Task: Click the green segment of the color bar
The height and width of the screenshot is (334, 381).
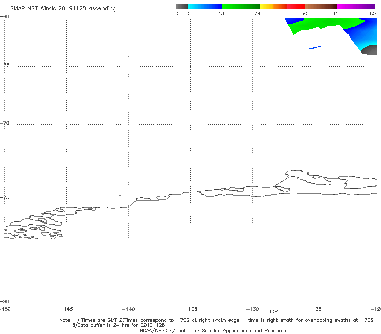Action: (241, 6)
